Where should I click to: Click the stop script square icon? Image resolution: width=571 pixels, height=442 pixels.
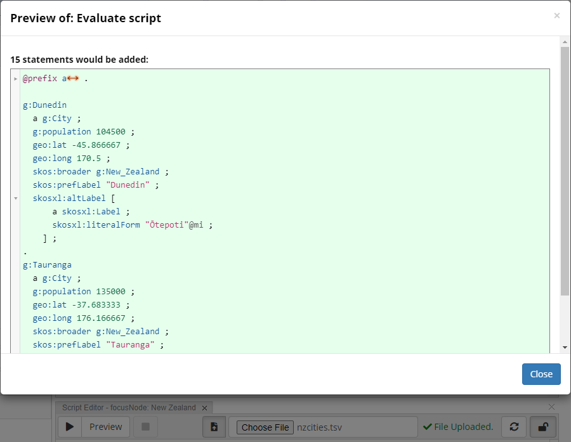point(145,427)
